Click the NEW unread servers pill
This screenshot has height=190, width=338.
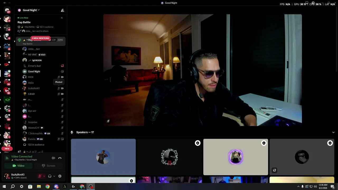7,149
